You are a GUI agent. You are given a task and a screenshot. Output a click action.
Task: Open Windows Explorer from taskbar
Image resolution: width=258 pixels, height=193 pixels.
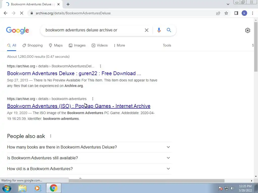tap(22, 188)
